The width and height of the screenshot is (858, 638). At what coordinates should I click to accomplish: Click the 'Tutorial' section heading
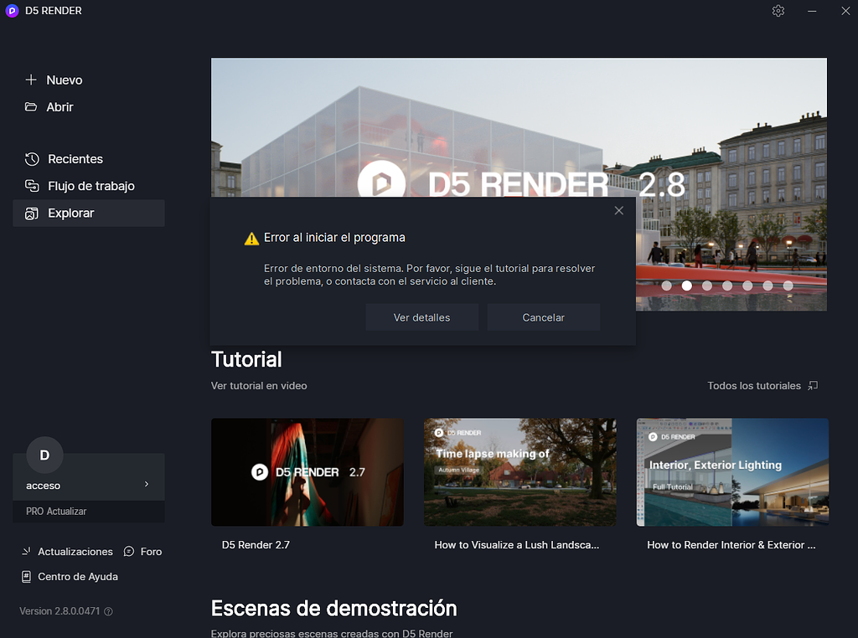246,360
